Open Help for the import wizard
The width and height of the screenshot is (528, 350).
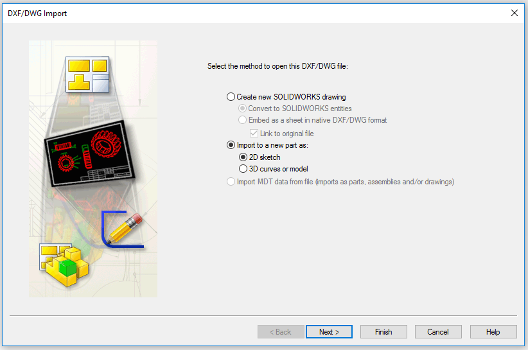point(493,332)
